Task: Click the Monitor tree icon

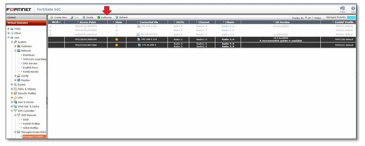Action: tap(19, 80)
